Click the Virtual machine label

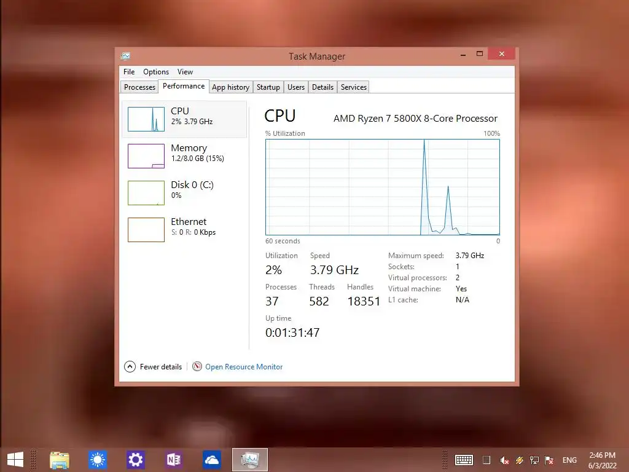(x=415, y=289)
